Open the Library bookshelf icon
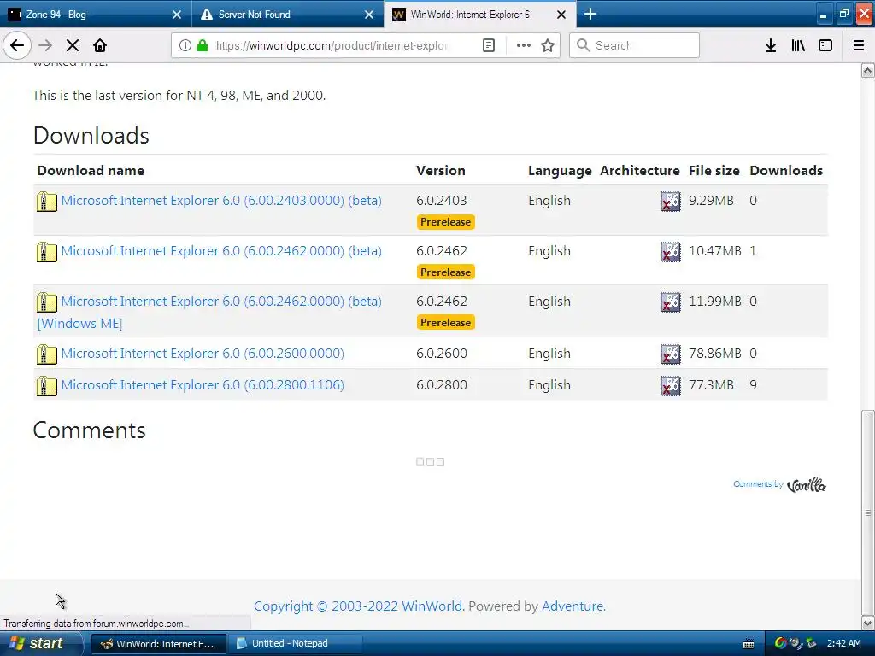This screenshot has height=656, width=875. (x=798, y=45)
